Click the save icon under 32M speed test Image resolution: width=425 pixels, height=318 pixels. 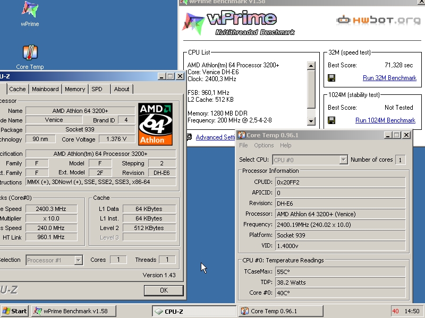(331, 78)
